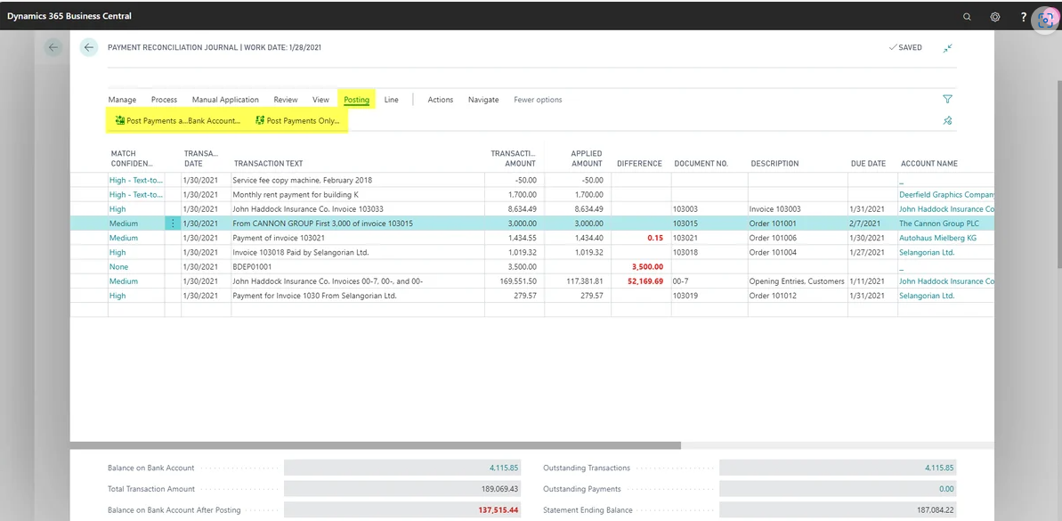Open the Manual Application menu
1062x521 pixels.
pyautogui.click(x=225, y=100)
